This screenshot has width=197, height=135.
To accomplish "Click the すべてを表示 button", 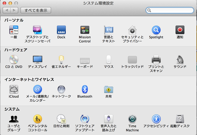I will point(36,10).
